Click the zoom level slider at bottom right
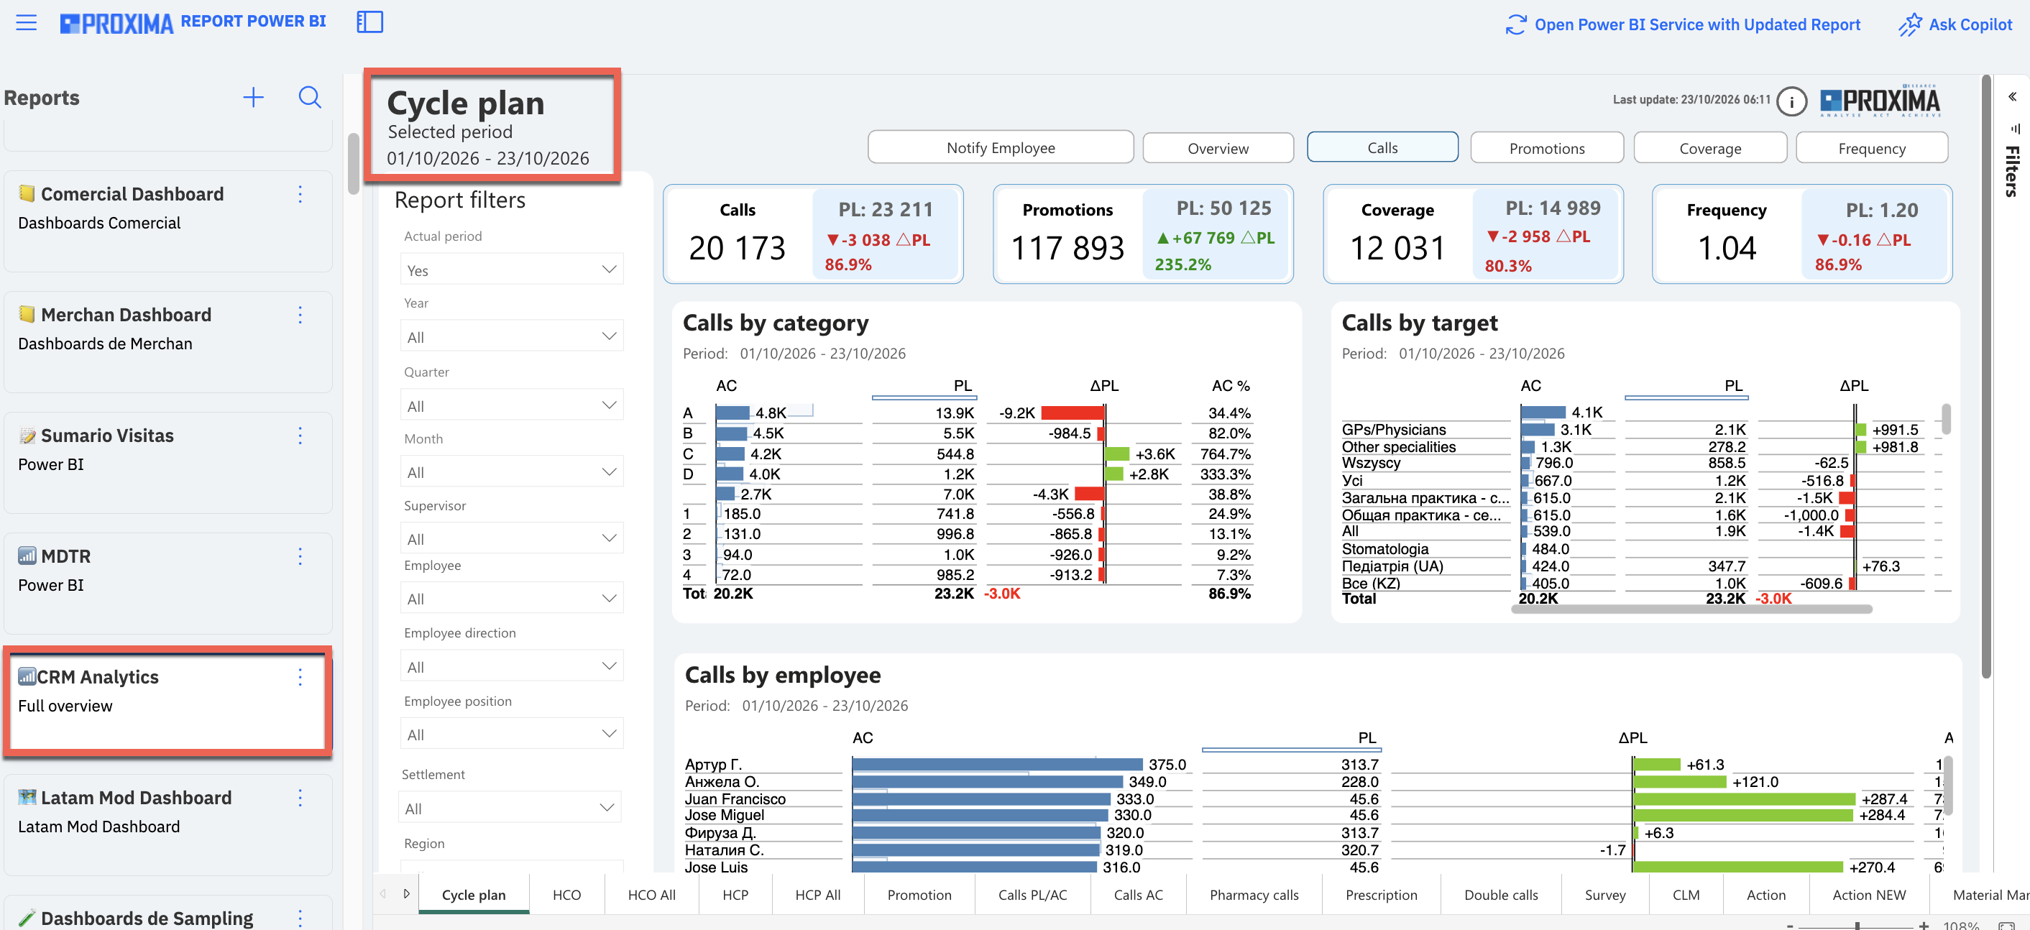Image resolution: width=2030 pixels, height=930 pixels. [1857, 925]
